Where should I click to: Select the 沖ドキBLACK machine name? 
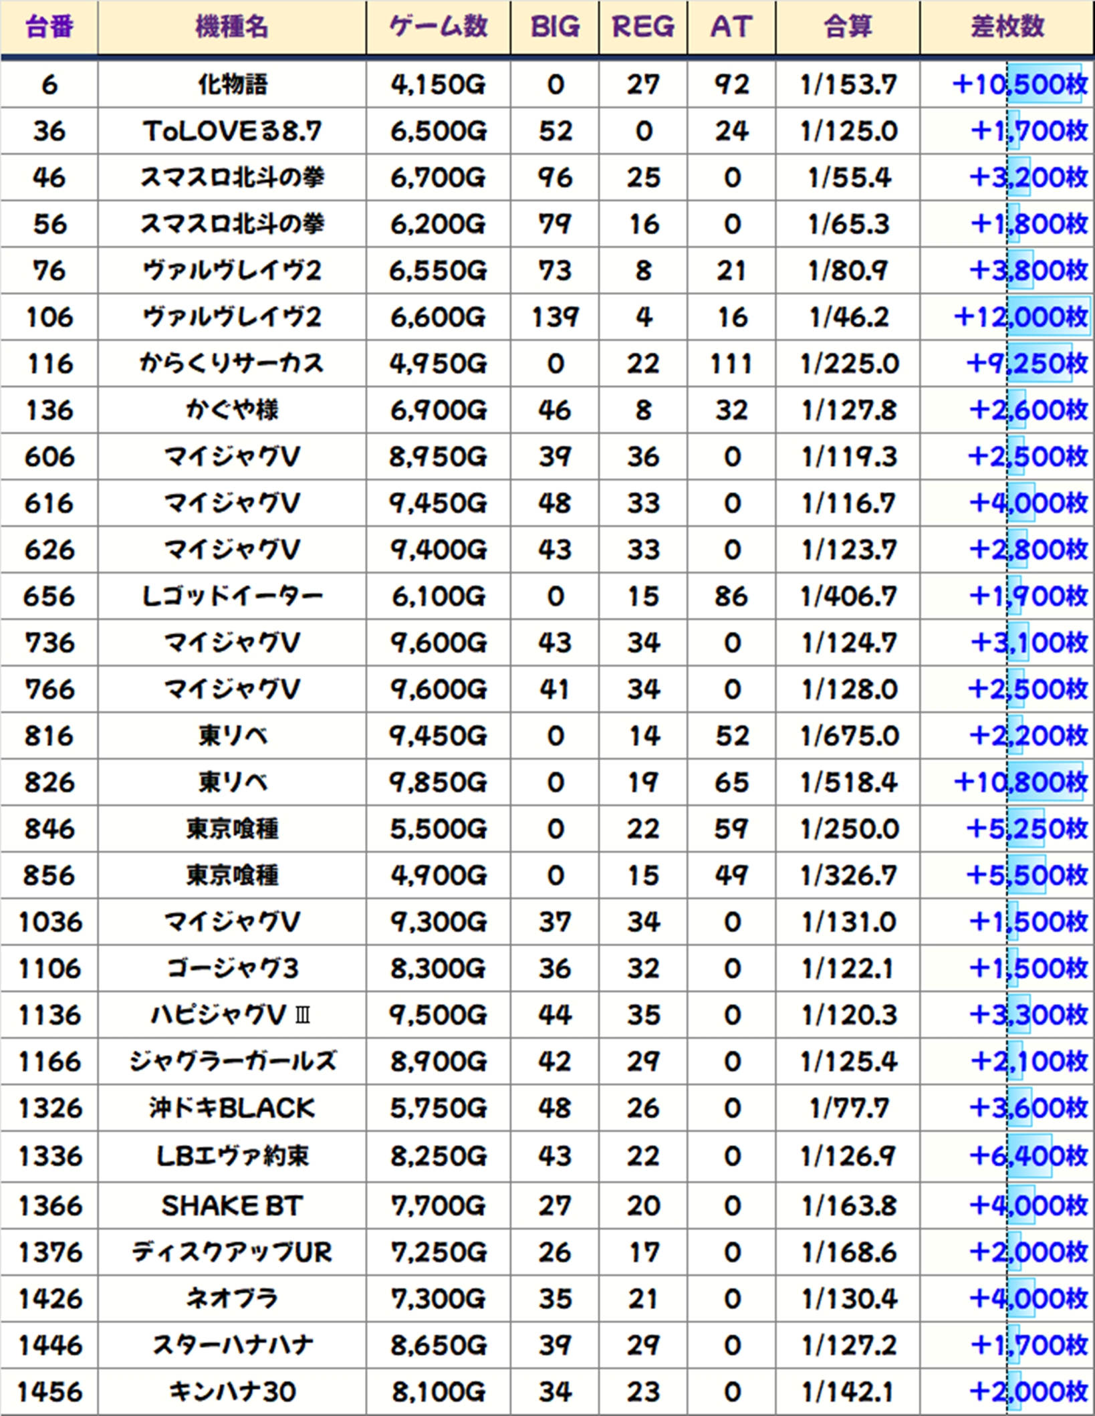point(231,1108)
